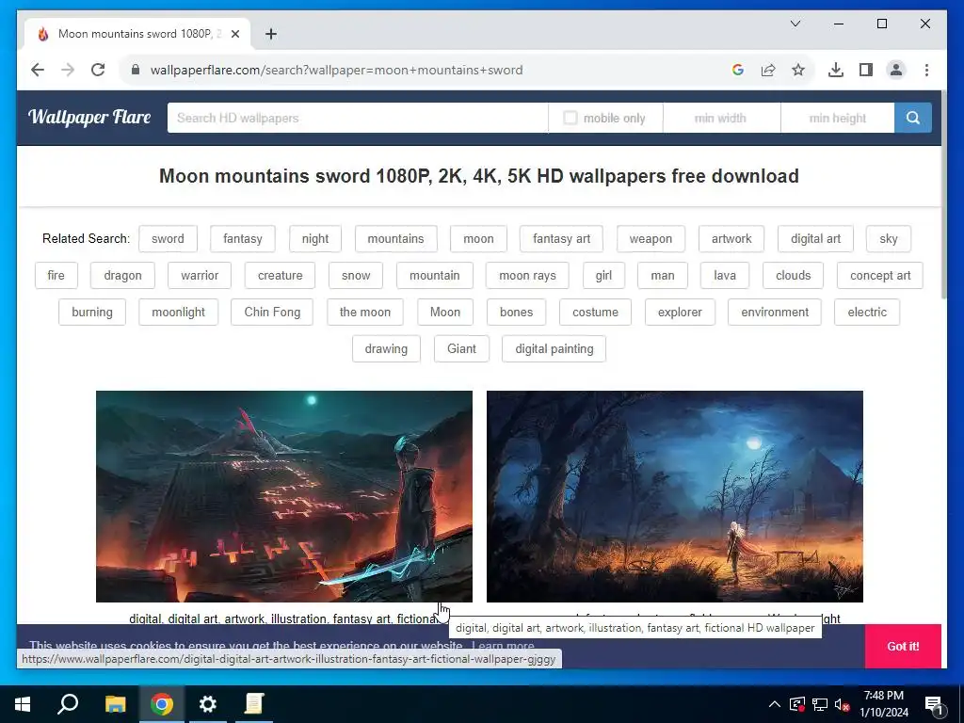
Task: Select the 'dragon' tag
Action: tap(123, 276)
